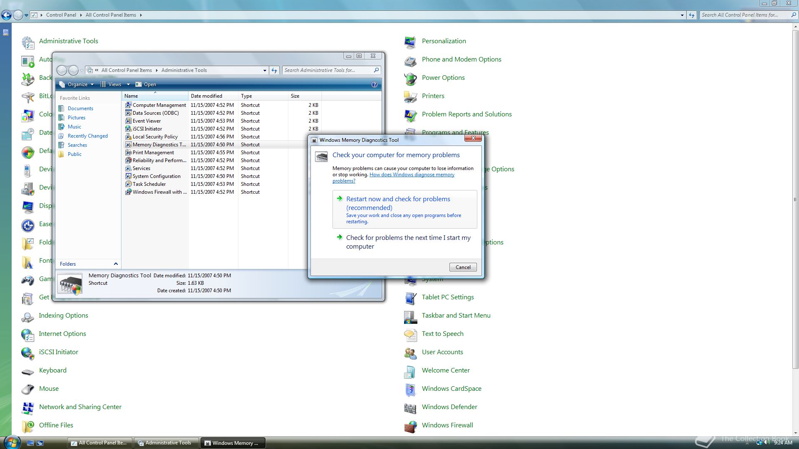Viewport: 799px width, 449px height.
Task: Expand the Folders pane chevron
Action: point(116,264)
